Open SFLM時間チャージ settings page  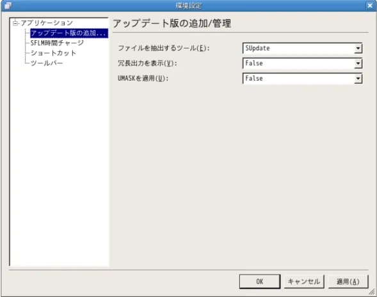tap(57, 43)
